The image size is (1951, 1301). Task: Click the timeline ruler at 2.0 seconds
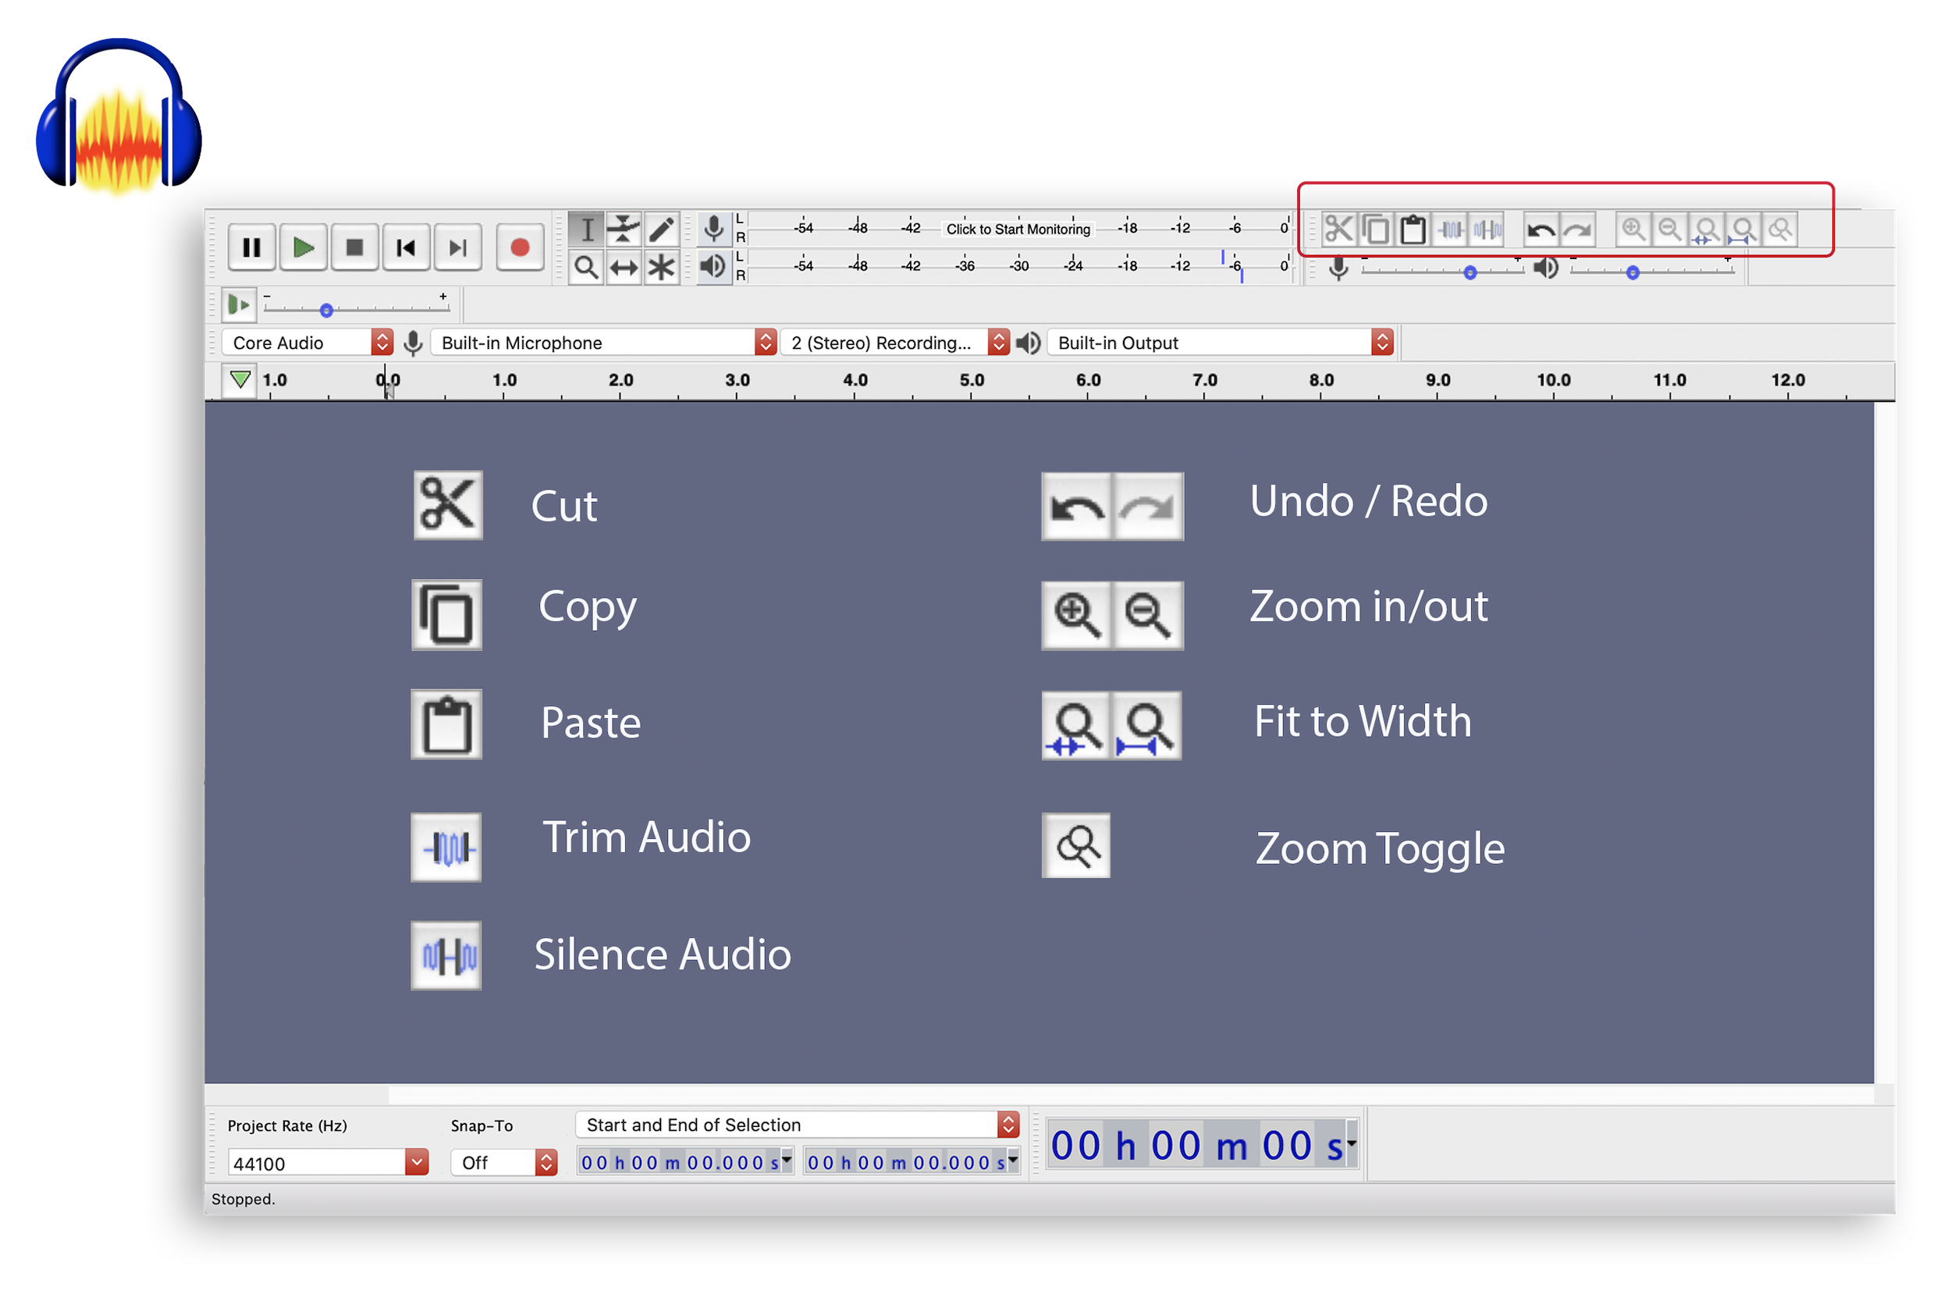point(620,380)
